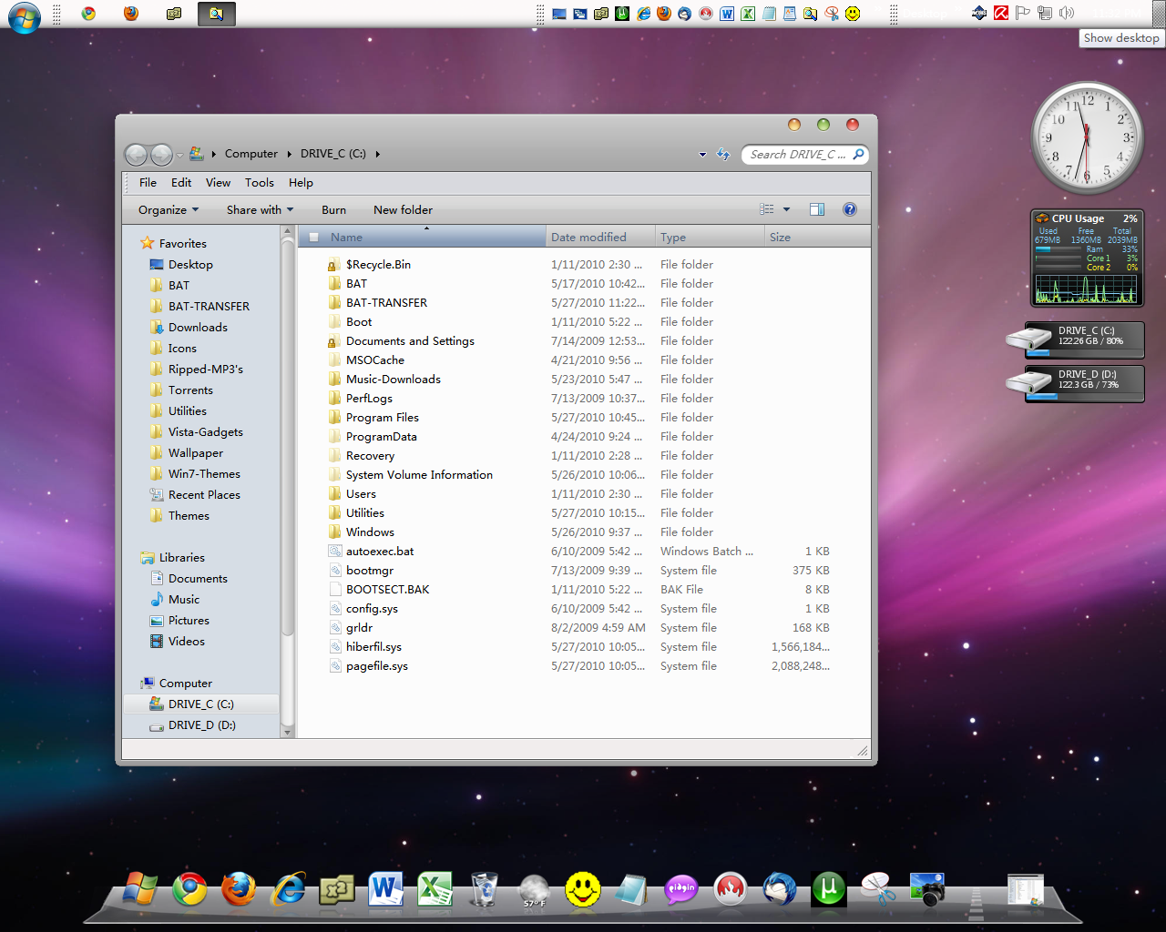This screenshot has width=1166, height=932.
Task: Launch Excel from the dock
Action: coord(435,890)
